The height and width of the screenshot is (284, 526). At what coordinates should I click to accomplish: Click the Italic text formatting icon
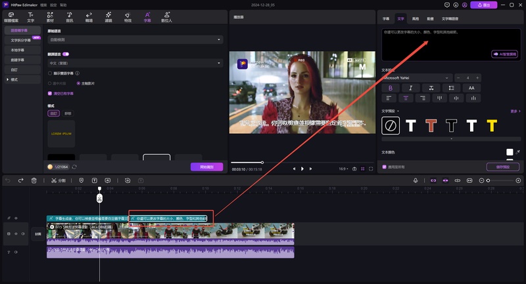pyautogui.click(x=411, y=88)
